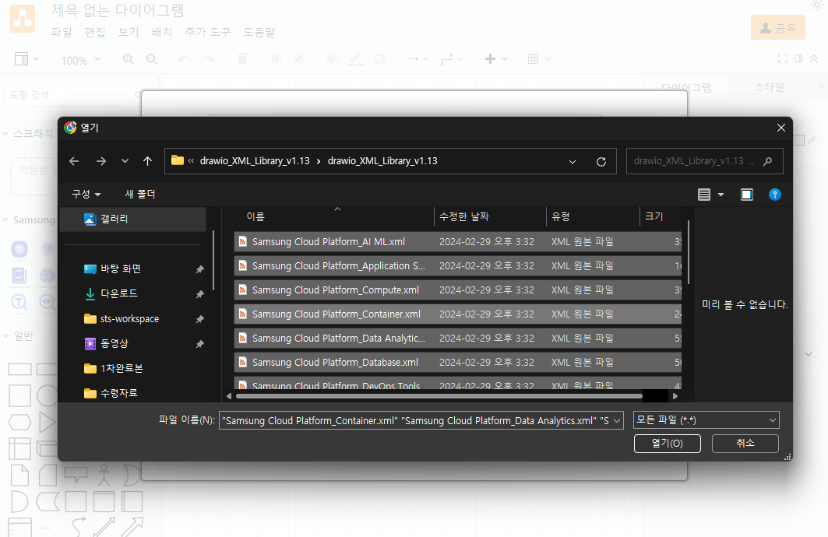The image size is (828, 537).
Task: Select Samsung Cloud Platform_Compute.xml file
Action: pos(458,290)
